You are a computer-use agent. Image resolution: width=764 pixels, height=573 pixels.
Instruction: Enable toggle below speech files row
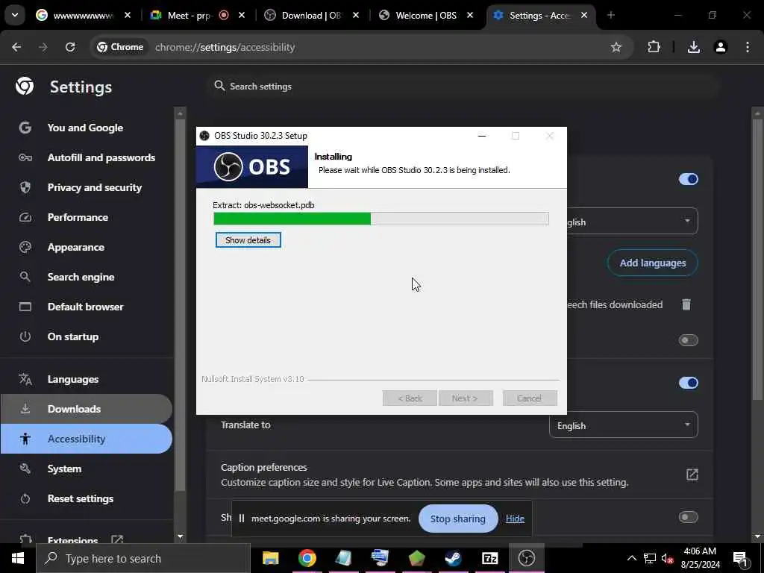click(688, 340)
